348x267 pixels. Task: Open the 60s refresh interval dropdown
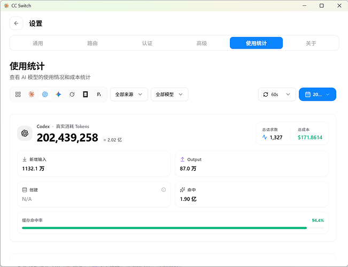point(277,95)
